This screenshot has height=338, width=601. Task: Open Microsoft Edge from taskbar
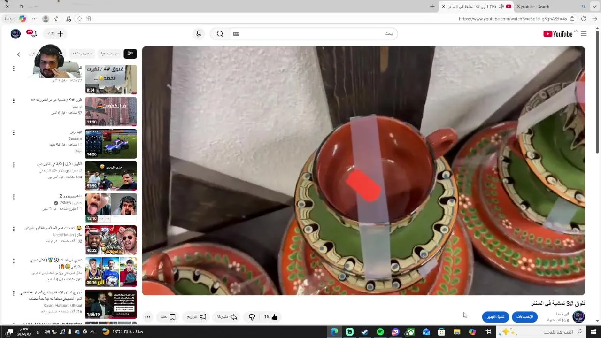(x=334, y=332)
